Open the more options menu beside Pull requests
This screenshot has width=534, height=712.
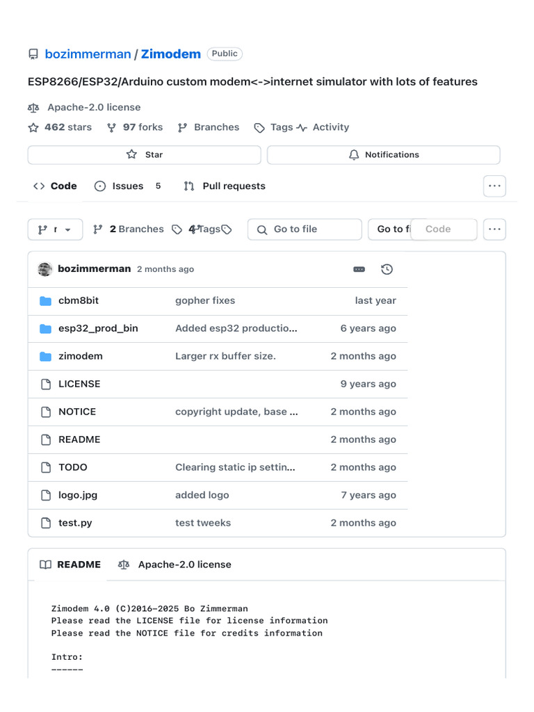click(494, 186)
